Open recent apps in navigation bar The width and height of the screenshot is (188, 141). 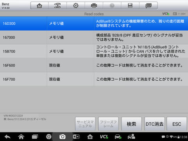click(x=35, y=137)
